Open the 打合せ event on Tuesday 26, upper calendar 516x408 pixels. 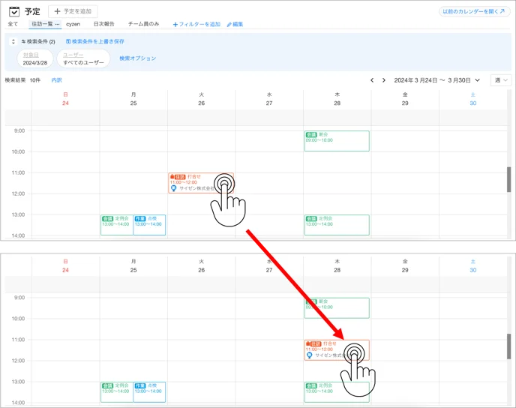201,183
